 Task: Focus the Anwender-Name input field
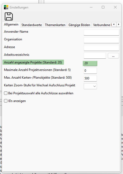click(101, 32)
